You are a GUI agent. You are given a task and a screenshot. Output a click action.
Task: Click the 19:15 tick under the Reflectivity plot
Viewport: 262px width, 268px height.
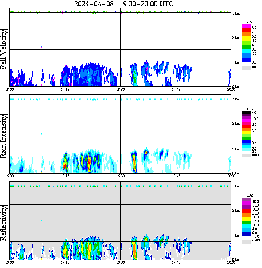pyautogui.click(x=65, y=262)
